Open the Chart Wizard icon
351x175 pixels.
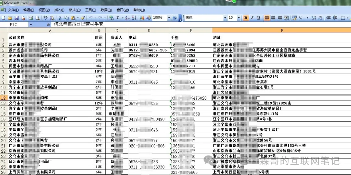pyautogui.click(x=142, y=18)
